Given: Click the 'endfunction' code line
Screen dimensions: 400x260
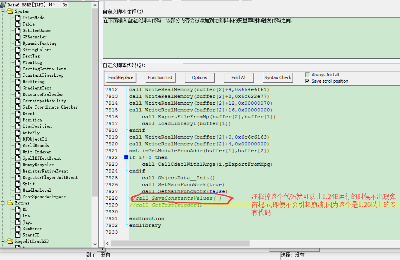Looking at the screenshot, I should (147, 218).
